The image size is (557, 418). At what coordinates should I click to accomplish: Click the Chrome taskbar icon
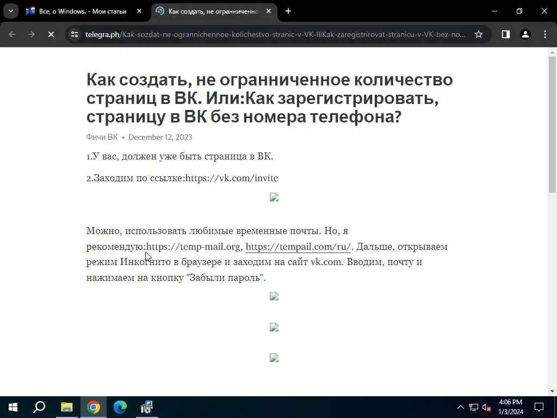[x=94, y=407]
